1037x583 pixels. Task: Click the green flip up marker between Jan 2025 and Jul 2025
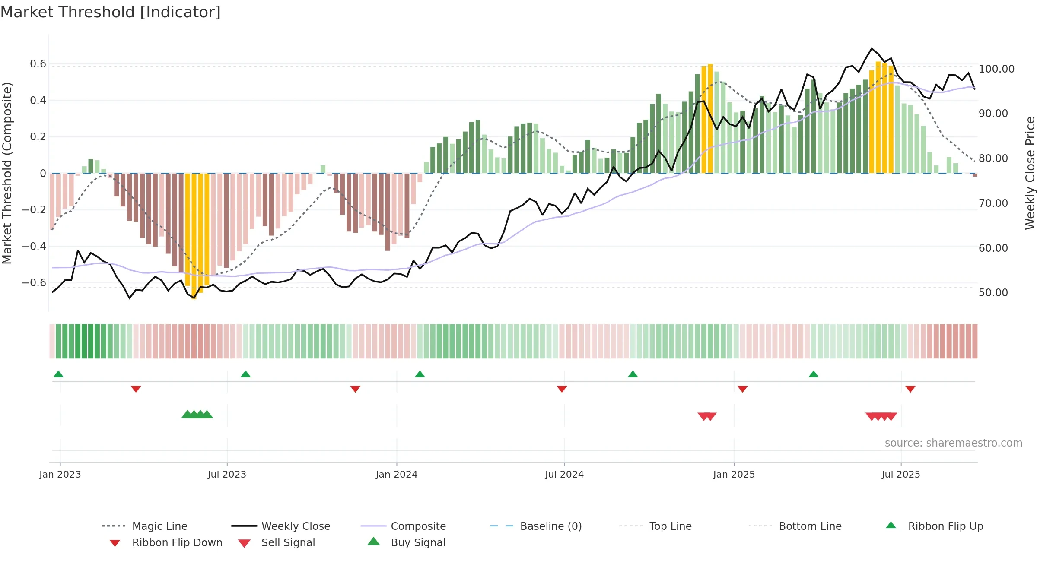coord(813,374)
